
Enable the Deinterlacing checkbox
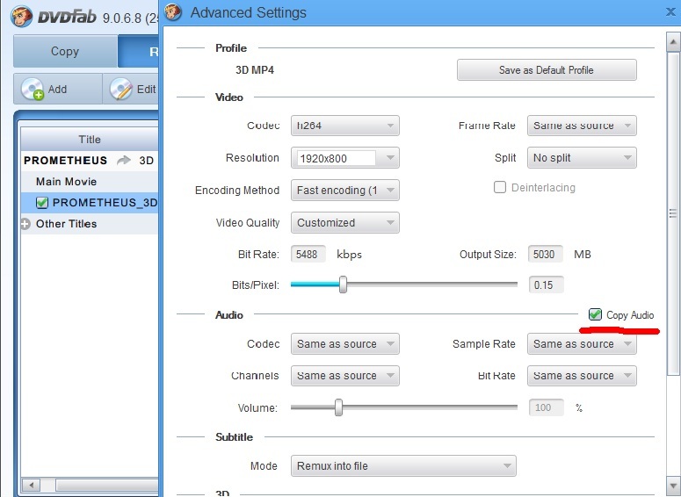click(500, 187)
